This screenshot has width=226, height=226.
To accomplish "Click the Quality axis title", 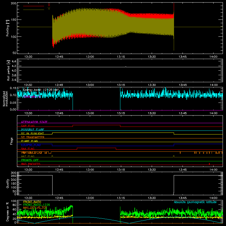I will pos(8,183).
